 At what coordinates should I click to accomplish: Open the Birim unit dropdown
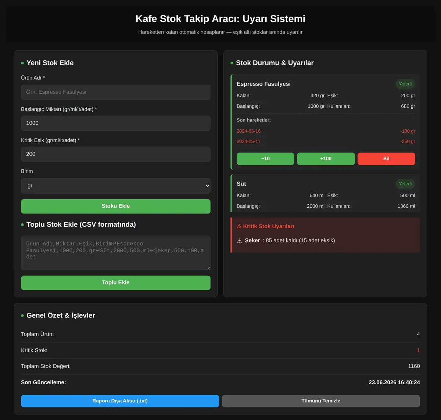pyautogui.click(x=116, y=186)
